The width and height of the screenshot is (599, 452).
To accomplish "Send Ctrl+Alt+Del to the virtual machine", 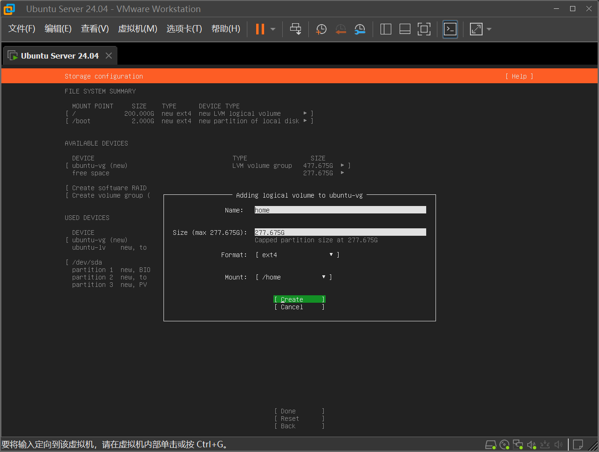I will tap(295, 29).
